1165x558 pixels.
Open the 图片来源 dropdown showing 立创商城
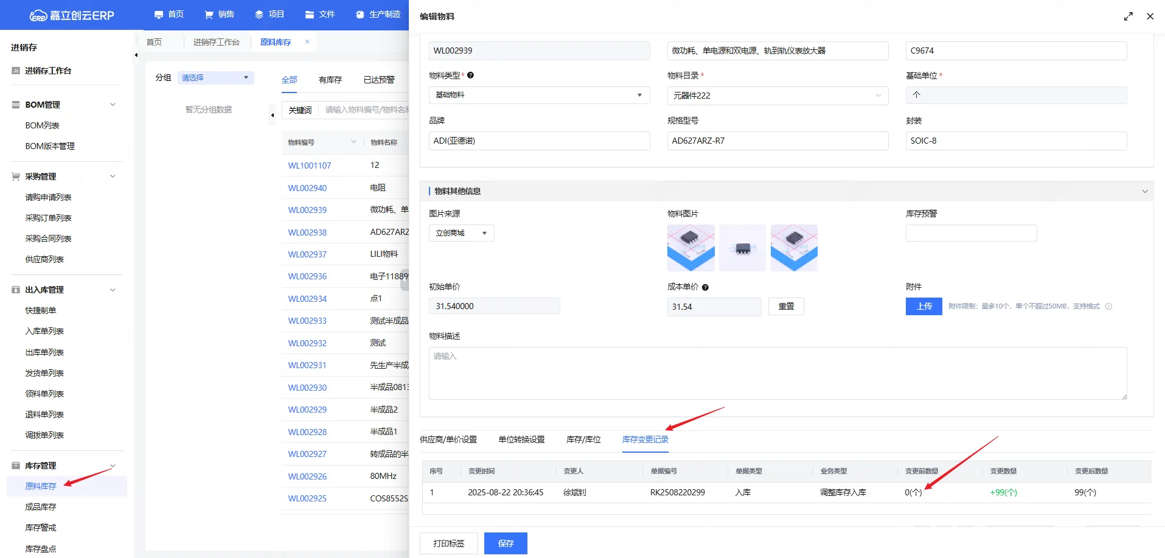tap(461, 233)
